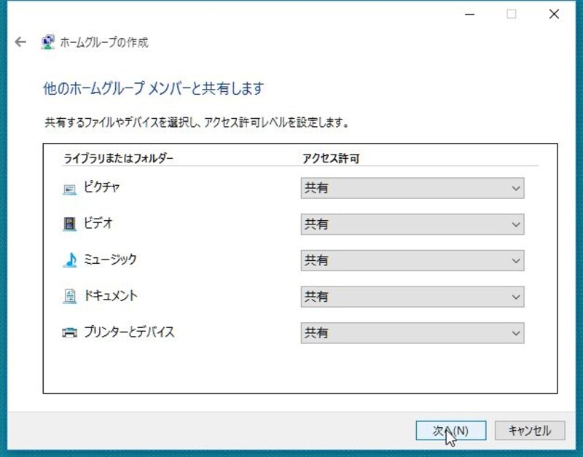The width and height of the screenshot is (583, 457).
Task: Click the アクセス許可 column header
Action: tap(331, 157)
